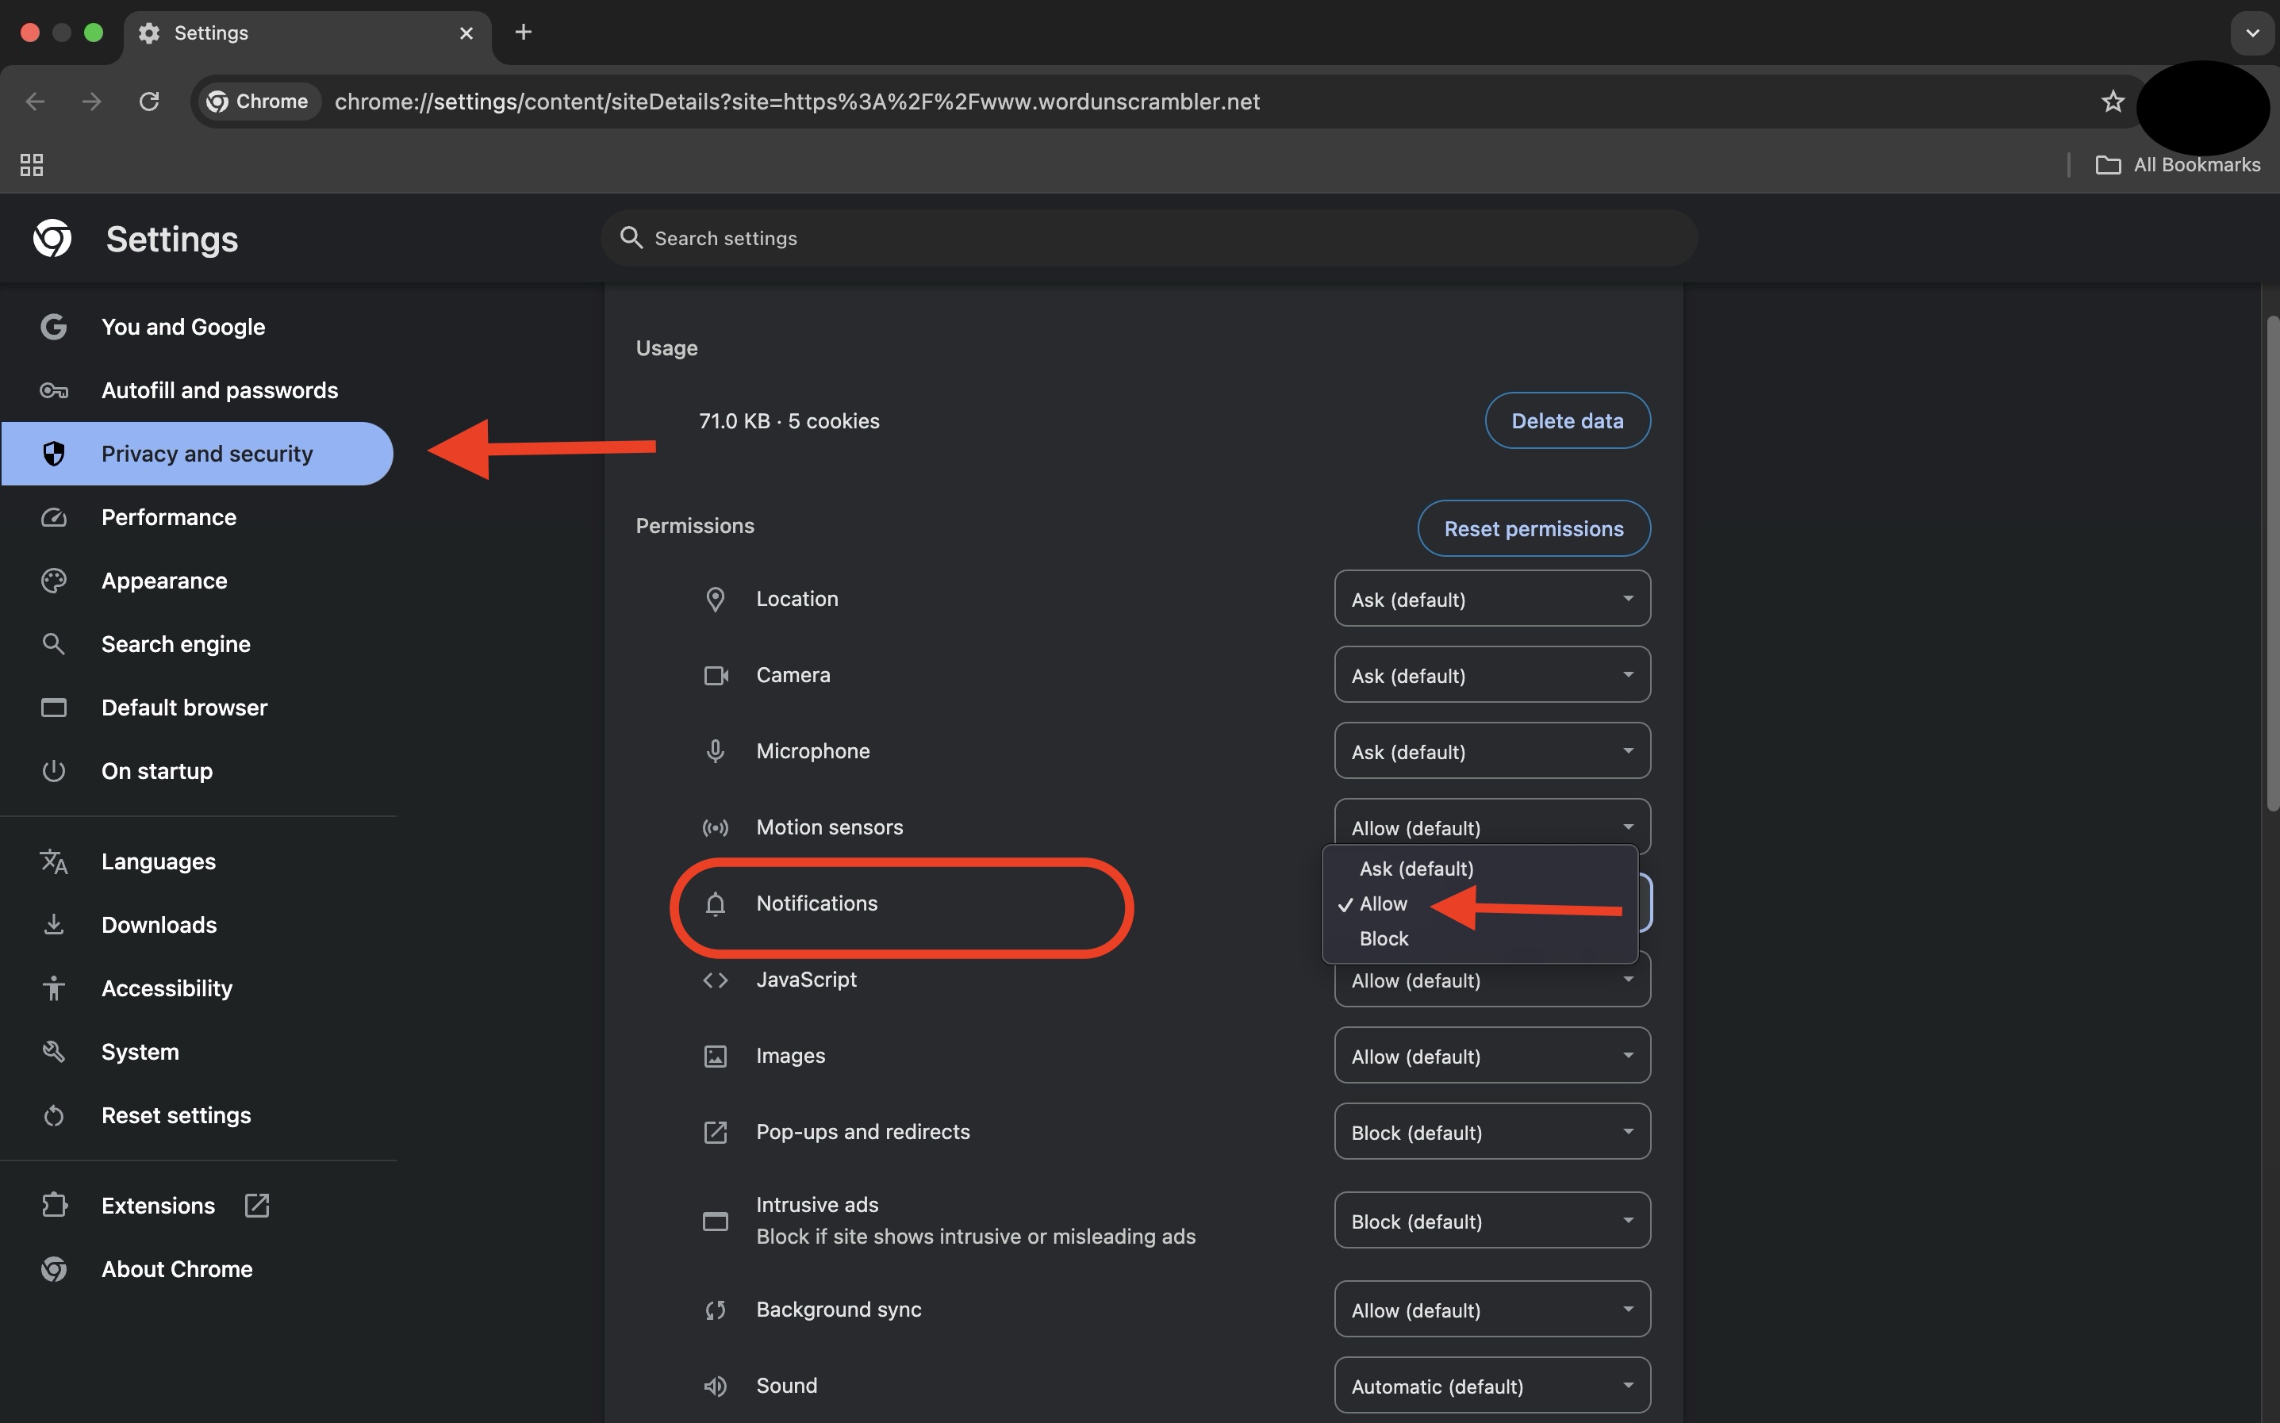This screenshot has height=1423, width=2280.
Task: Click the Microphone icon in permissions
Action: (x=715, y=751)
